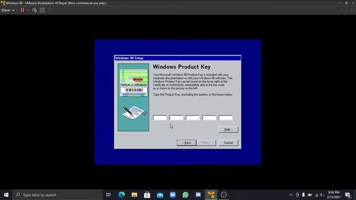Viewport: 356px width, 200px height.
Task: Click the third product key box
Action: (192, 118)
